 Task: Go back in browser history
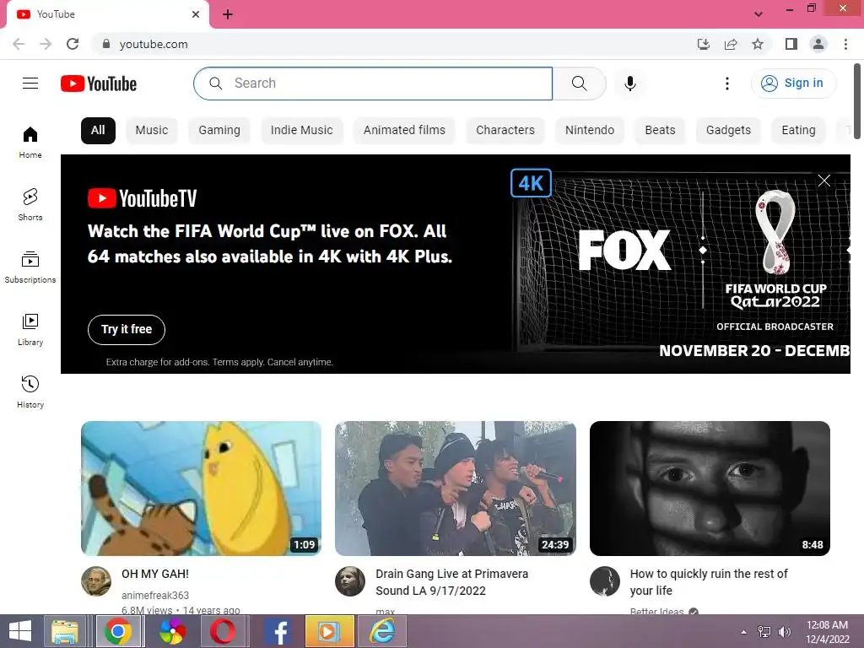[19, 44]
